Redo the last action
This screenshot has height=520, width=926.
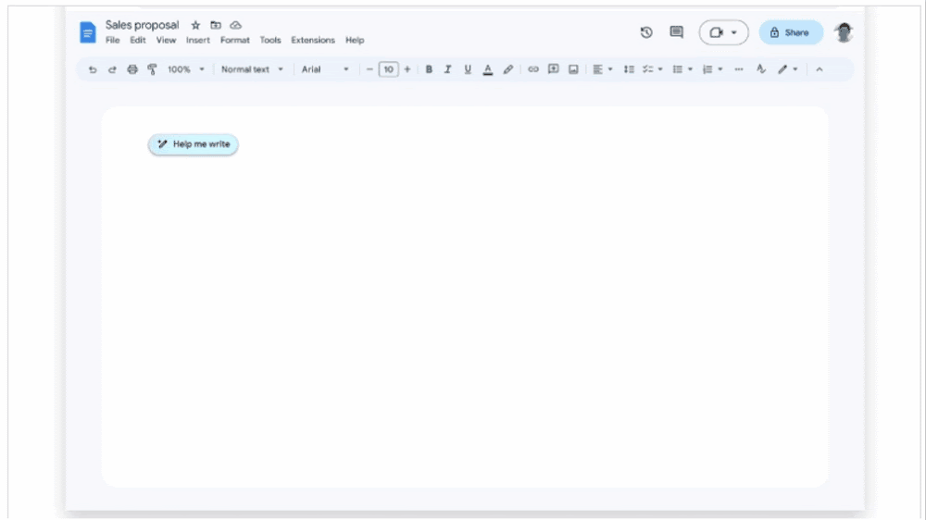coord(112,69)
